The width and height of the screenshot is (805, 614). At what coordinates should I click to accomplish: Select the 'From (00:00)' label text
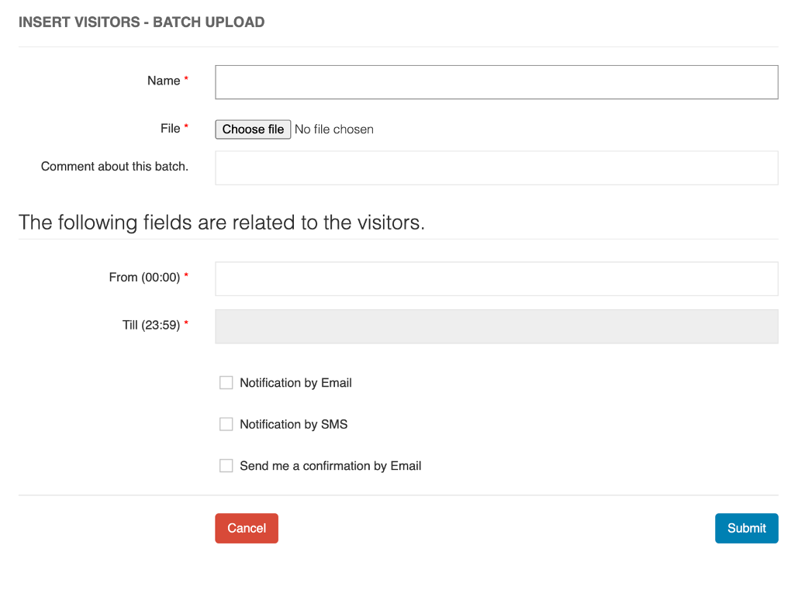click(144, 278)
